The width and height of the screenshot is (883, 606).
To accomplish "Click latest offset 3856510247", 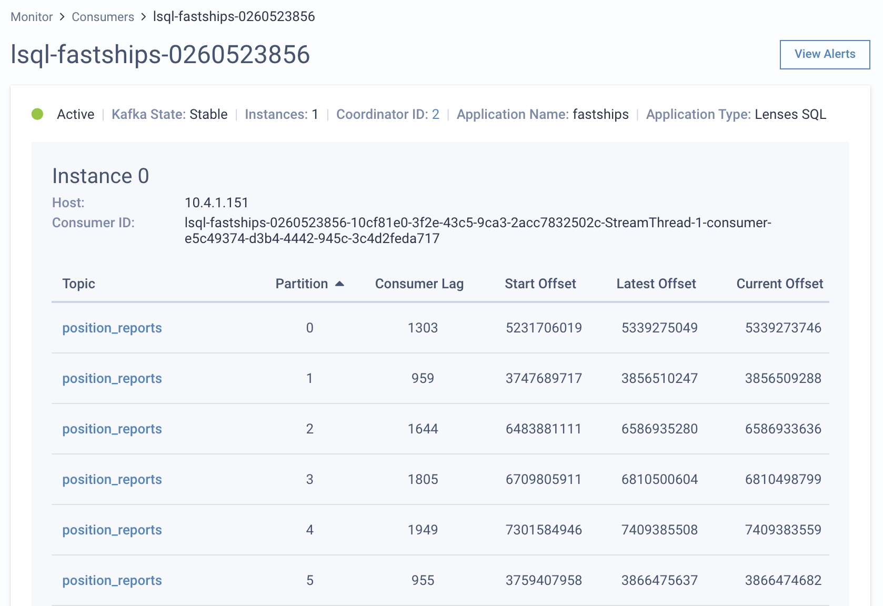I will pyautogui.click(x=659, y=378).
